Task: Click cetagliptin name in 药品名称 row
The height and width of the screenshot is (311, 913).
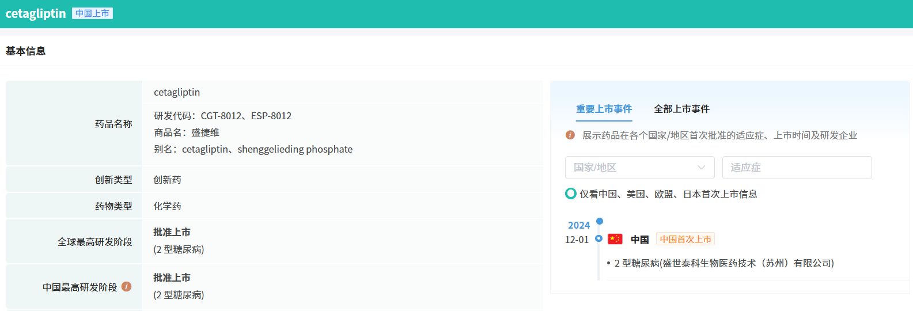Action: pyautogui.click(x=177, y=92)
